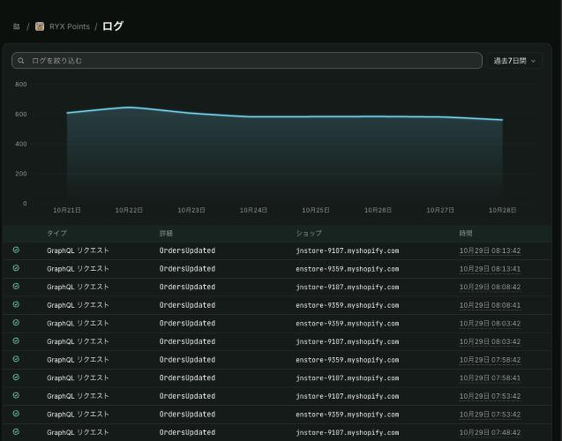The image size is (562, 441).
Task: Select enstore-9359.myshopify.com in the 08:08:41 row
Action: pos(347,305)
